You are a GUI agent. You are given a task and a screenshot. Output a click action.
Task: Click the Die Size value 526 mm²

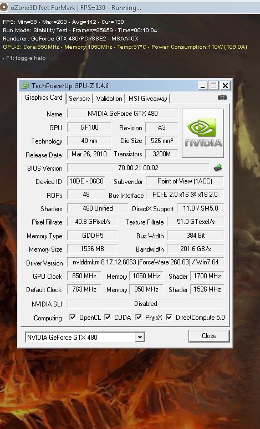pyautogui.click(x=161, y=141)
